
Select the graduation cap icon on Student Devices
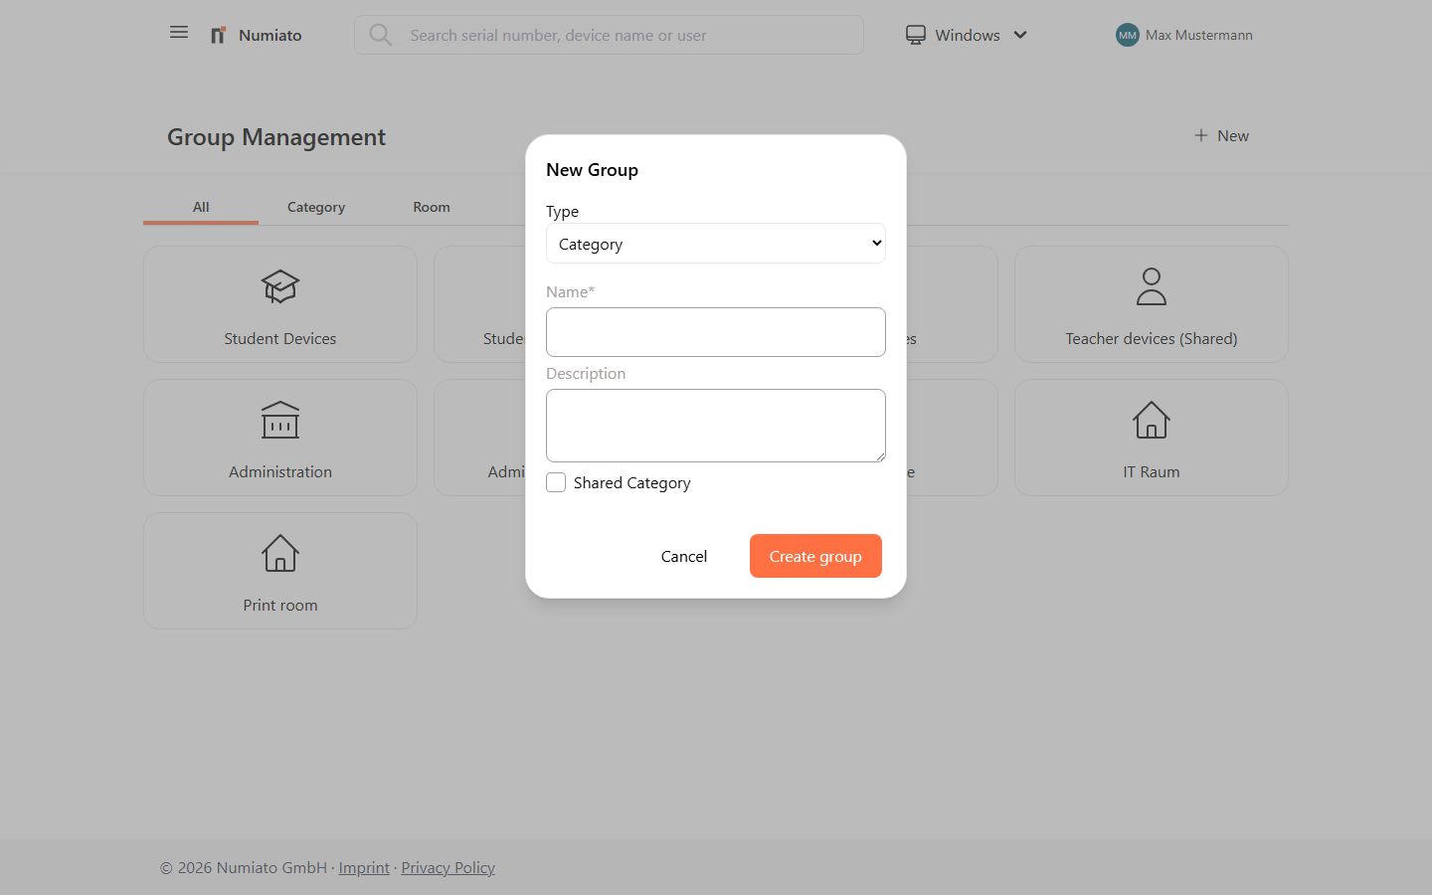coord(279,286)
